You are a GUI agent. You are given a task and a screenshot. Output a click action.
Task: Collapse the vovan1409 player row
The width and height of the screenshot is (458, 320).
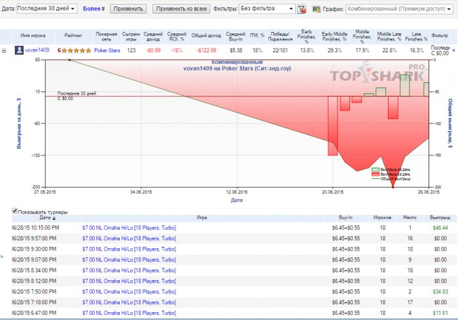point(5,50)
